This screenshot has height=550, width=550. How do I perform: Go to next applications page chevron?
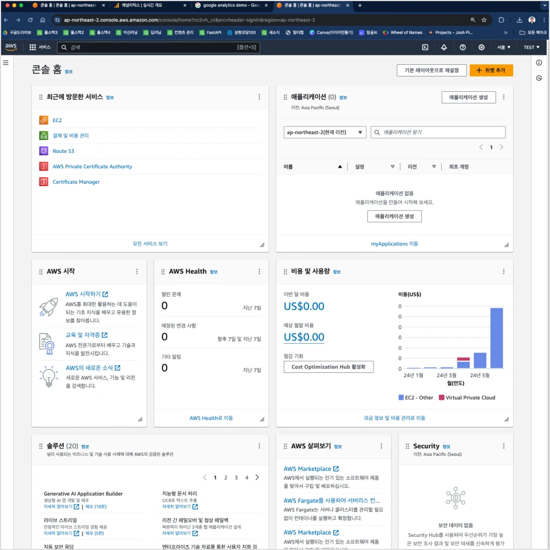502,147
